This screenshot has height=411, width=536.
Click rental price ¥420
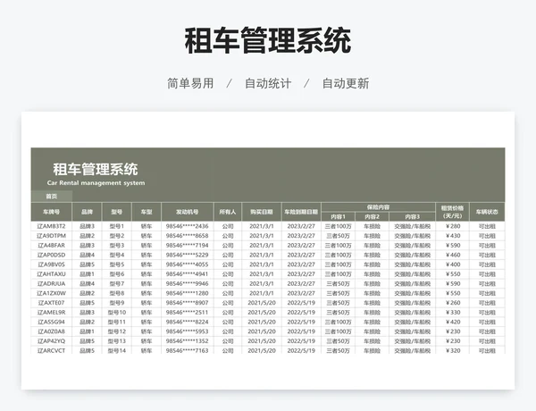tap(453, 322)
